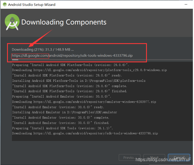This screenshot has width=194, height=165.
Task: Click the Cancel button
Action: point(179,157)
